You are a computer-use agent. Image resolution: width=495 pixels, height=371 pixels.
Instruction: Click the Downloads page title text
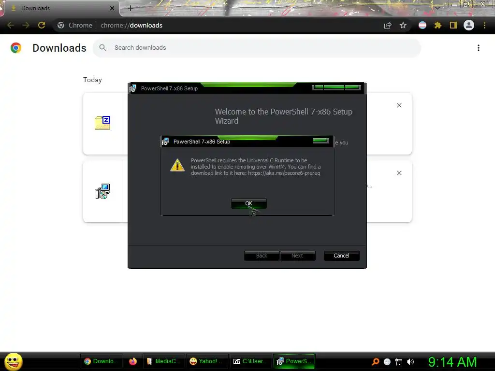tap(59, 48)
